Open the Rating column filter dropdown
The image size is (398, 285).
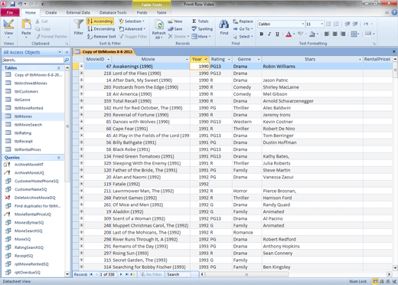(x=229, y=59)
